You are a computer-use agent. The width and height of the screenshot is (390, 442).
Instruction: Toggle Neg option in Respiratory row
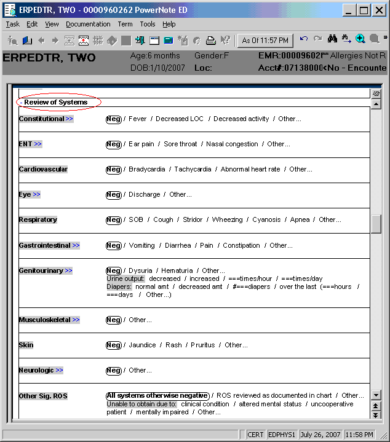click(113, 219)
